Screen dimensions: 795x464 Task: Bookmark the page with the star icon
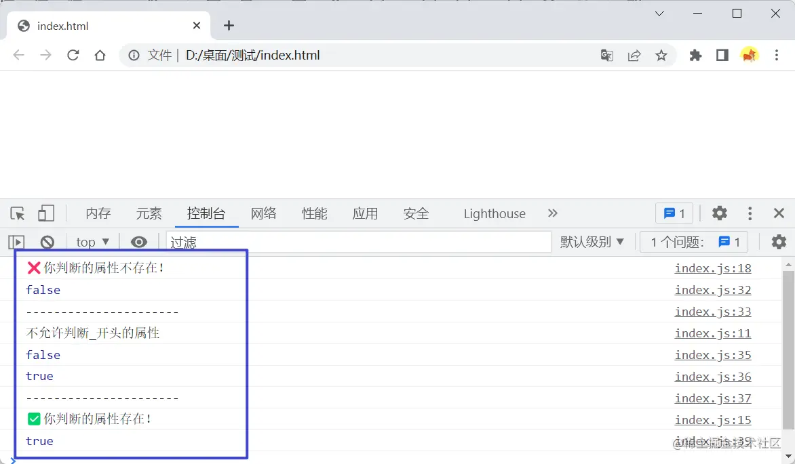pos(661,56)
